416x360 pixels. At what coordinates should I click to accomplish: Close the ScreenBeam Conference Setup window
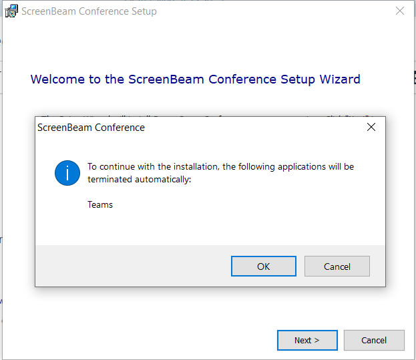tap(400, 11)
